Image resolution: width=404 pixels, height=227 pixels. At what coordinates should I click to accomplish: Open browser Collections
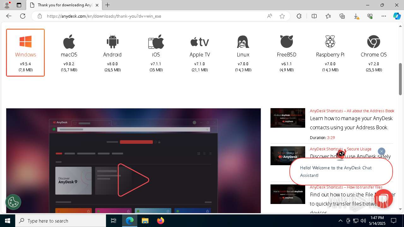[x=342, y=16]
